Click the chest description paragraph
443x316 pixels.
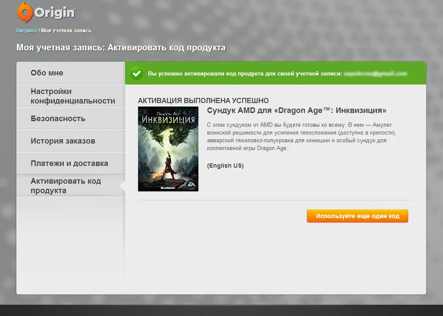click(302, 137)
